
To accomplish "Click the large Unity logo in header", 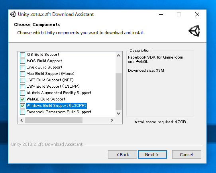I will pos(194,31).
